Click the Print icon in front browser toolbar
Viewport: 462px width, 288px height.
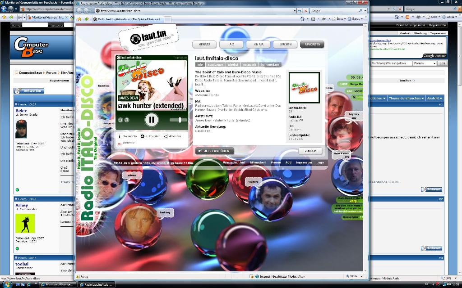(x=324, y=19)
